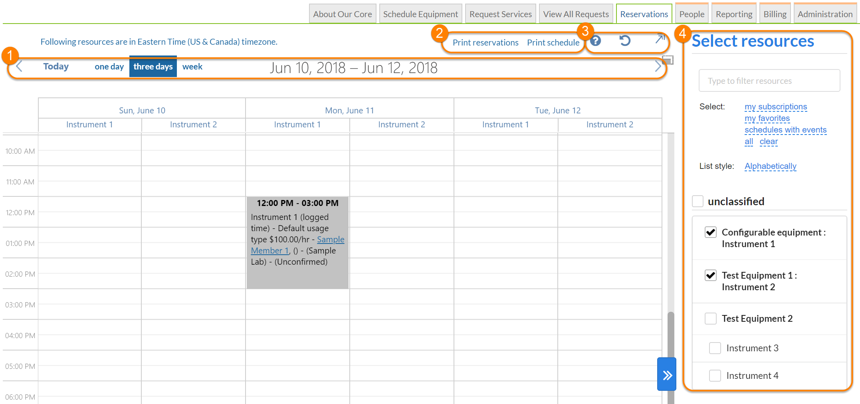Open the Schedule Equipment tab
The width and height of the screenshot is (860, 404).
point(420,14)
